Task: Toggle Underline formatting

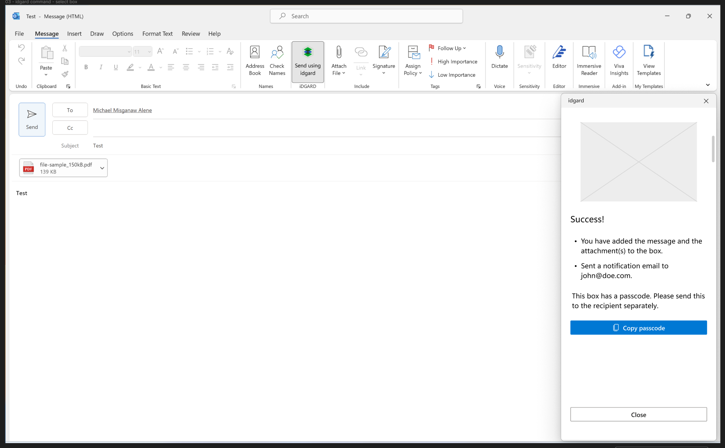Action: click(116, 67)
